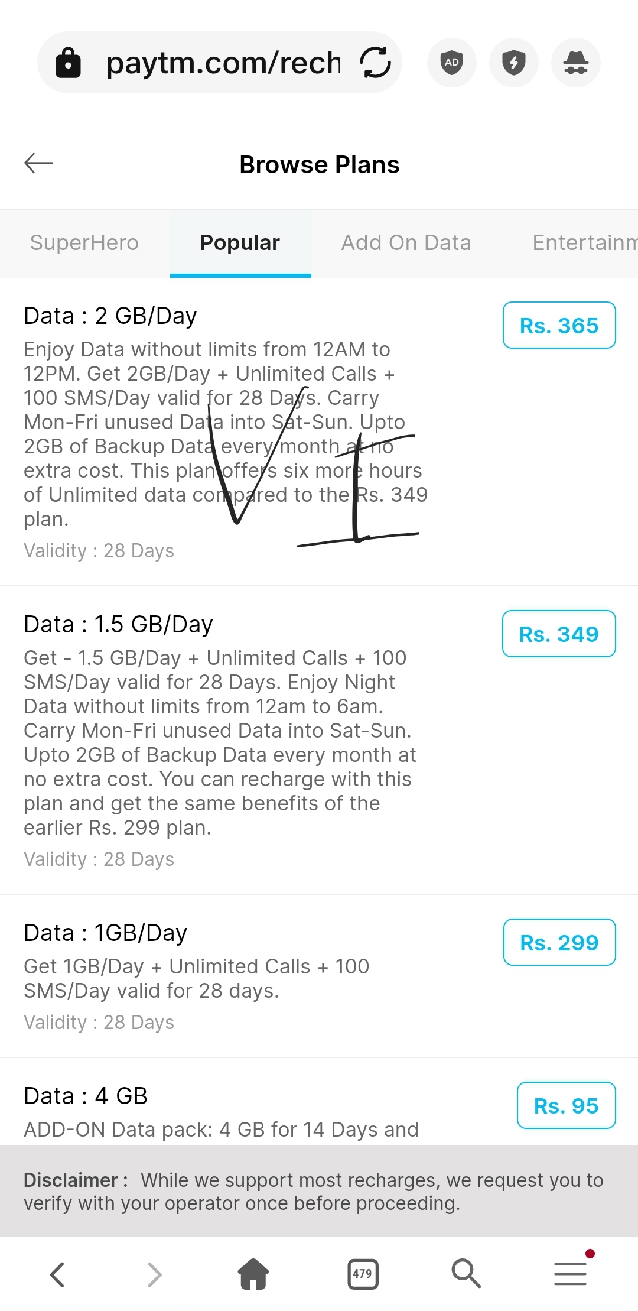Go back using Browse Plans arrow
The height and width of the screenshot is (1311, 638).
pos(39,163)
